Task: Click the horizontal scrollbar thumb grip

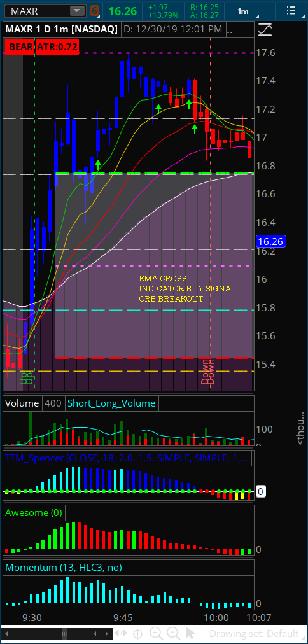Action: coord(64,634)
